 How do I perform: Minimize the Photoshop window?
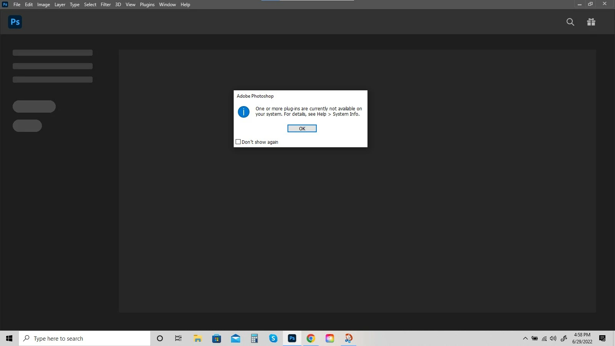pos(580,4)
